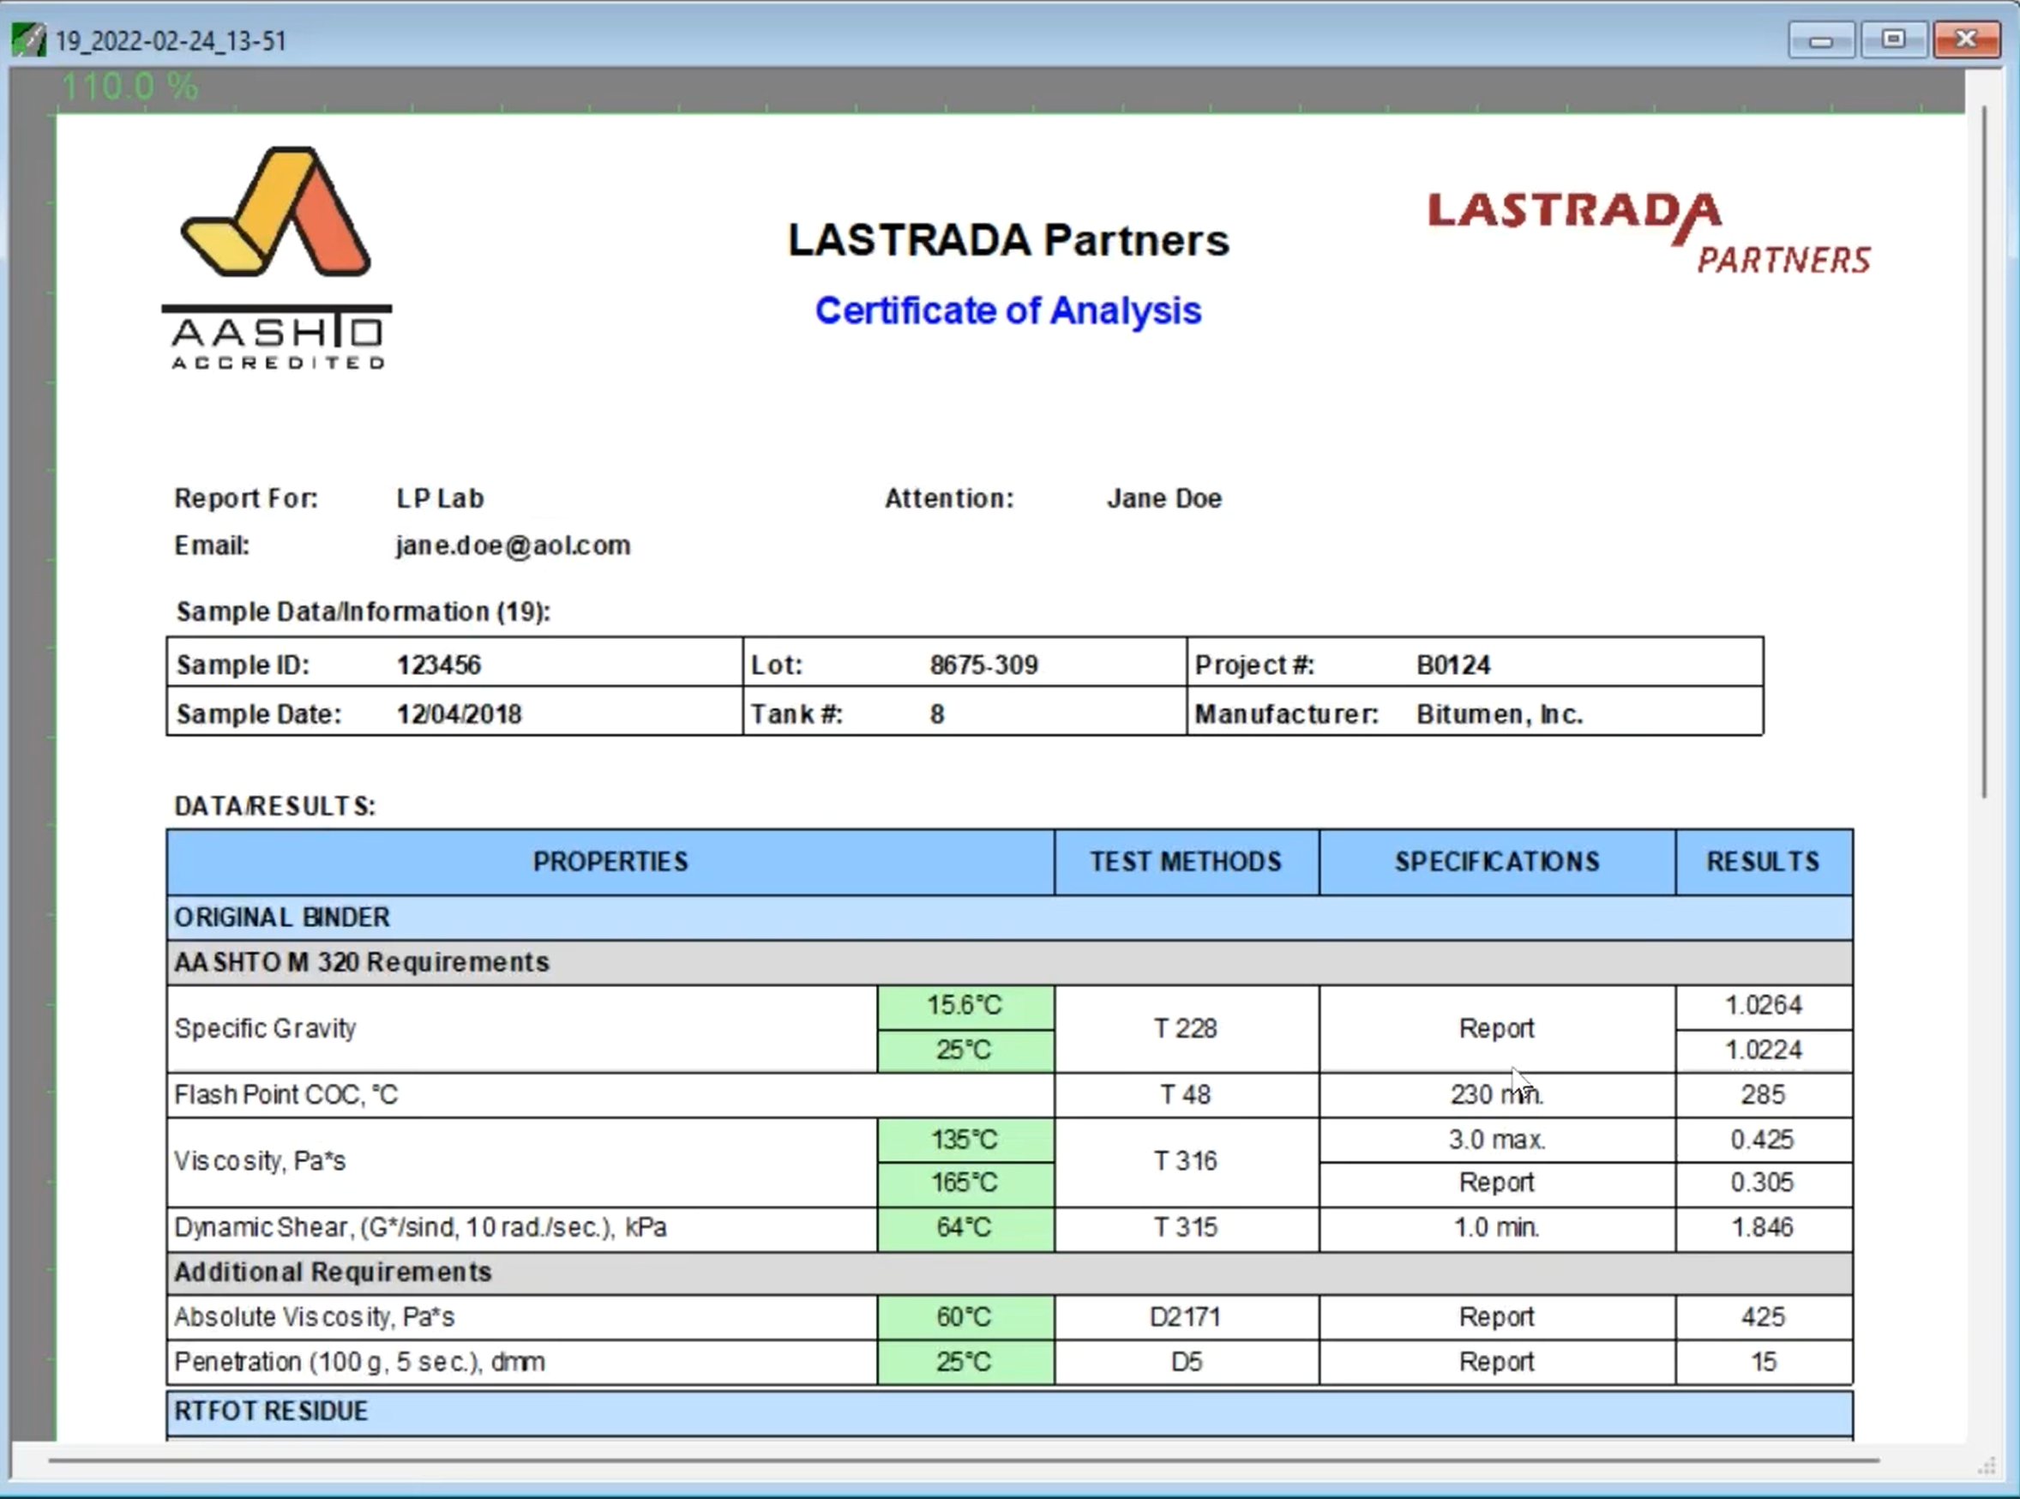Viewport: 2020px width, 1499px height.
Task: Click the 15.6°C temperature cell
Action: point(965,1006)
